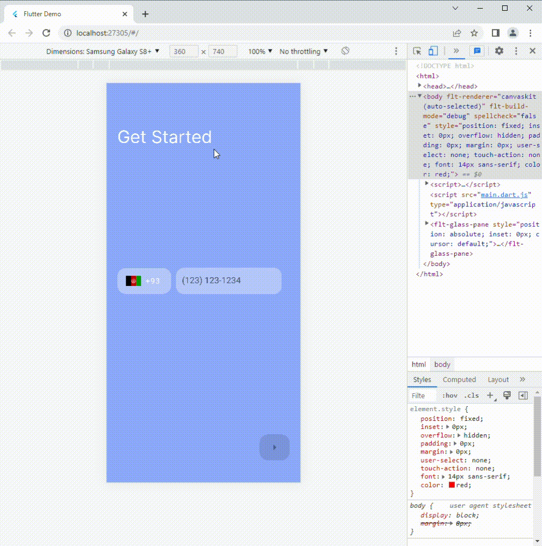Show more style pane tabs
Viewport: 542px width, 546px height.
523,379
